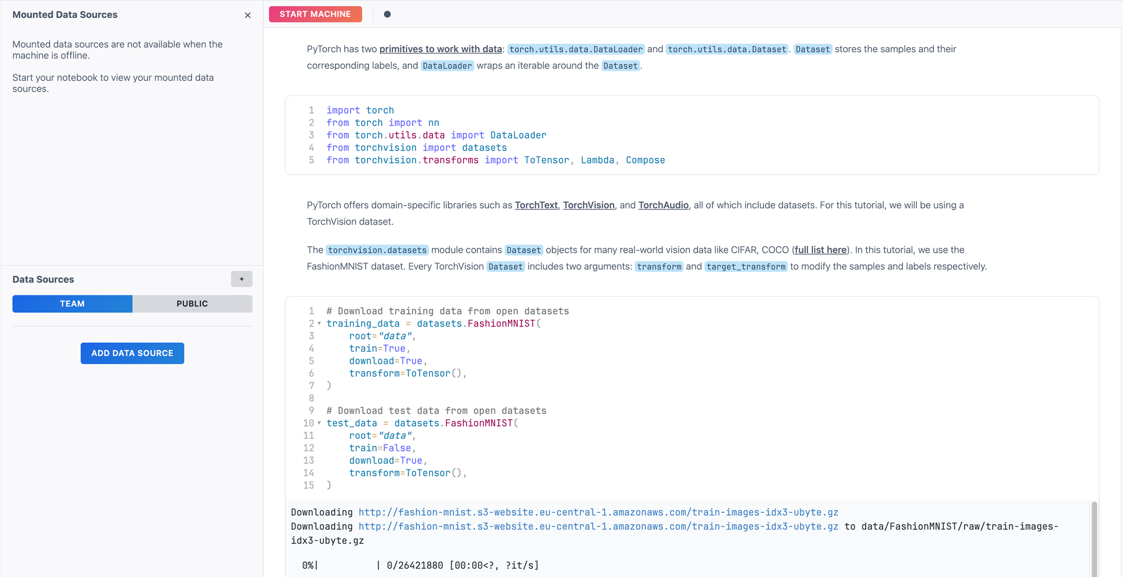The width and height of the screenshot is (1123, 577).
Task: Click the 'torch.utils.data.DataLoader' inline code
Action: 576,49
